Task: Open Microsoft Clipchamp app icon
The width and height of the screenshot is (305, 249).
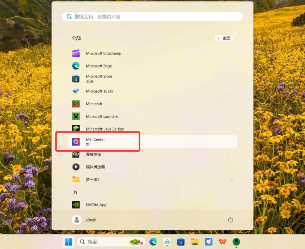Action: (76, 53)
